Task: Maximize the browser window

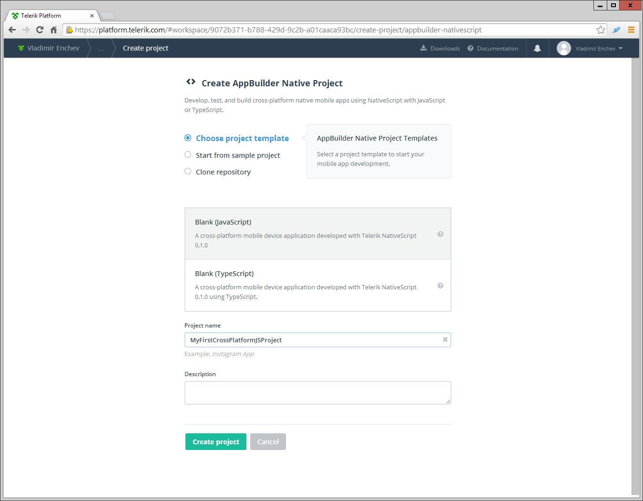Action: [x=613, y=5]
